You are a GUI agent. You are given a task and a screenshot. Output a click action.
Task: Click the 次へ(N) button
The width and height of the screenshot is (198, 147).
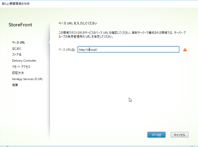click(x=156, y=135)
